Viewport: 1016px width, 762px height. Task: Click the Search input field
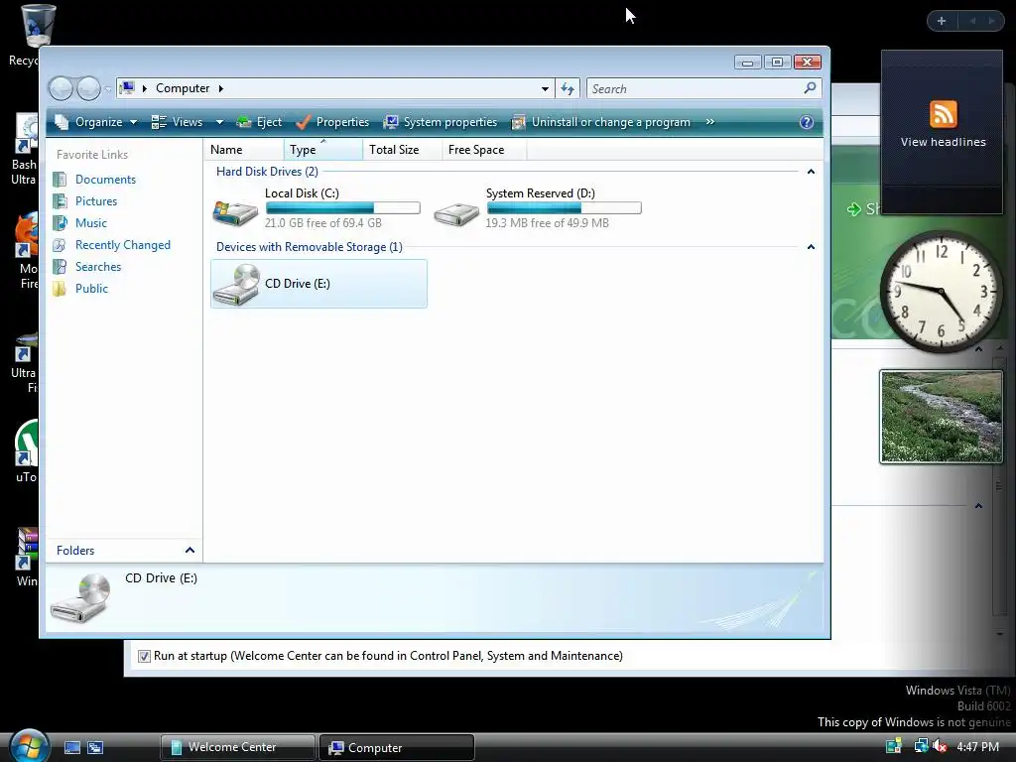point(695,88)
